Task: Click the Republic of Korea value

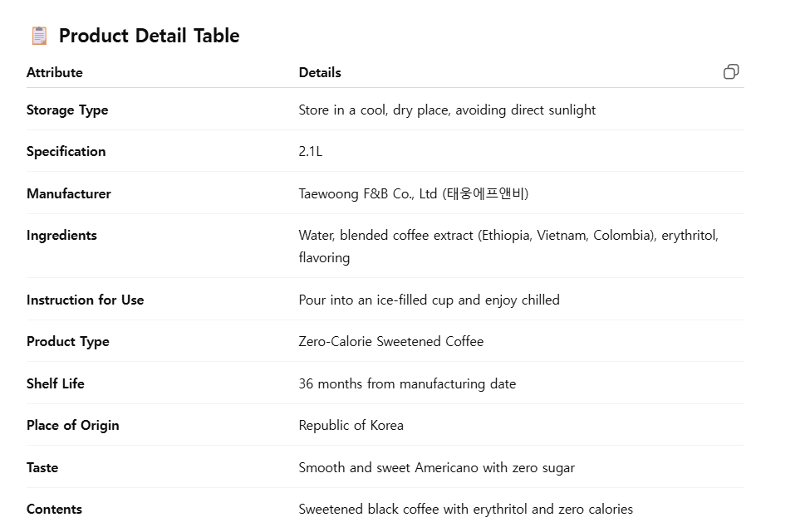Action: click(351, 425)
